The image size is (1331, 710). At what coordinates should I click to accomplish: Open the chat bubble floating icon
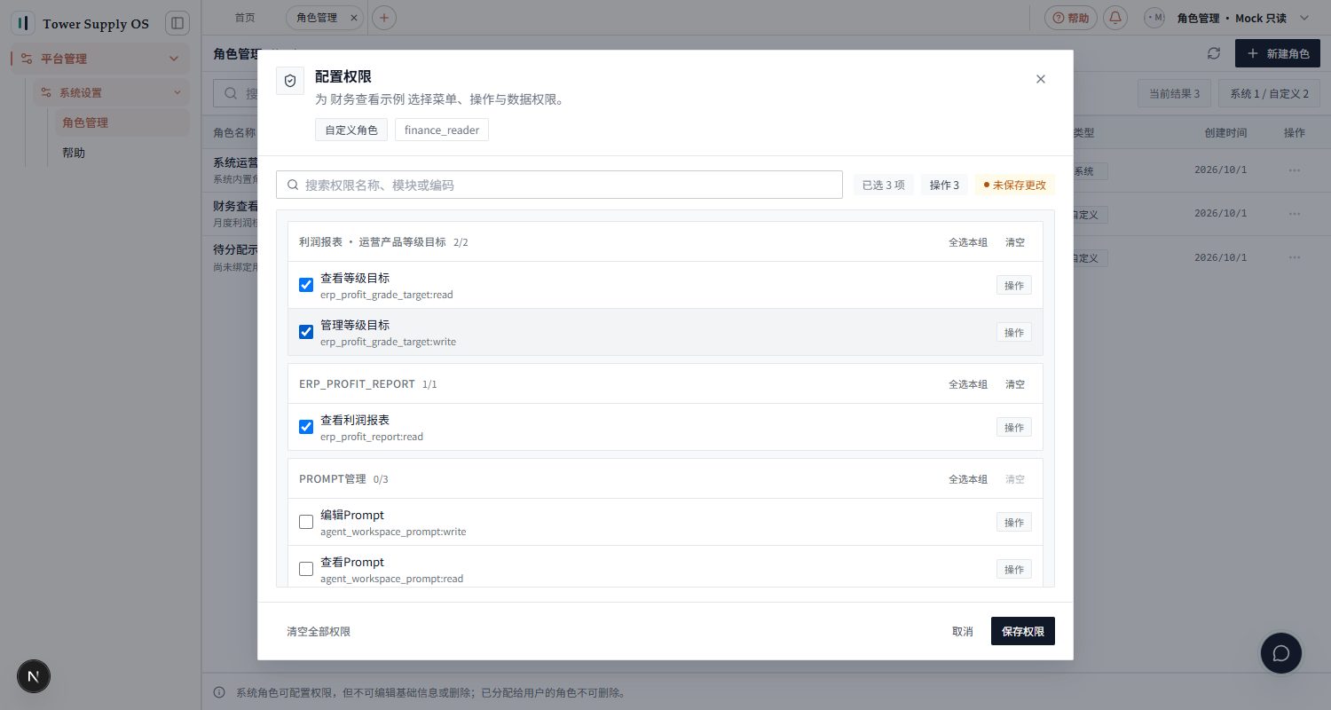(1281, 652)
